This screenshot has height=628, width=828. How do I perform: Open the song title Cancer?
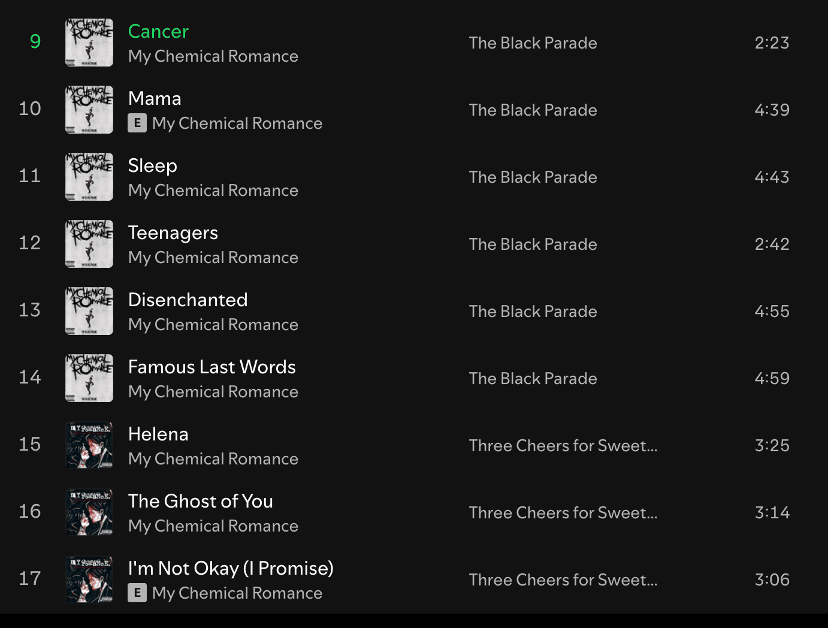pos(158,31)
